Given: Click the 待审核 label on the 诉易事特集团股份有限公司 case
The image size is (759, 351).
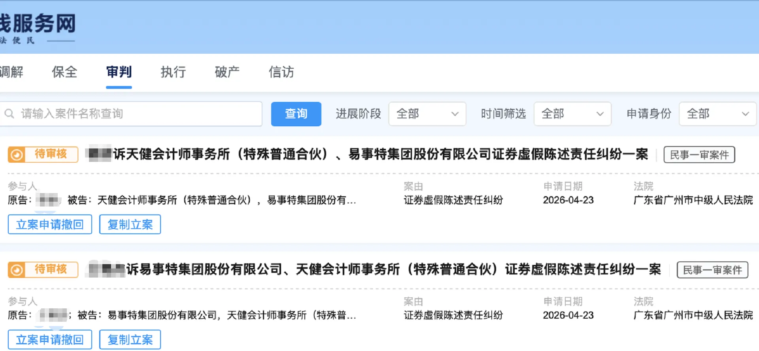Looking at the screenshot, I should pyautogui.click(x=51, y=269).
